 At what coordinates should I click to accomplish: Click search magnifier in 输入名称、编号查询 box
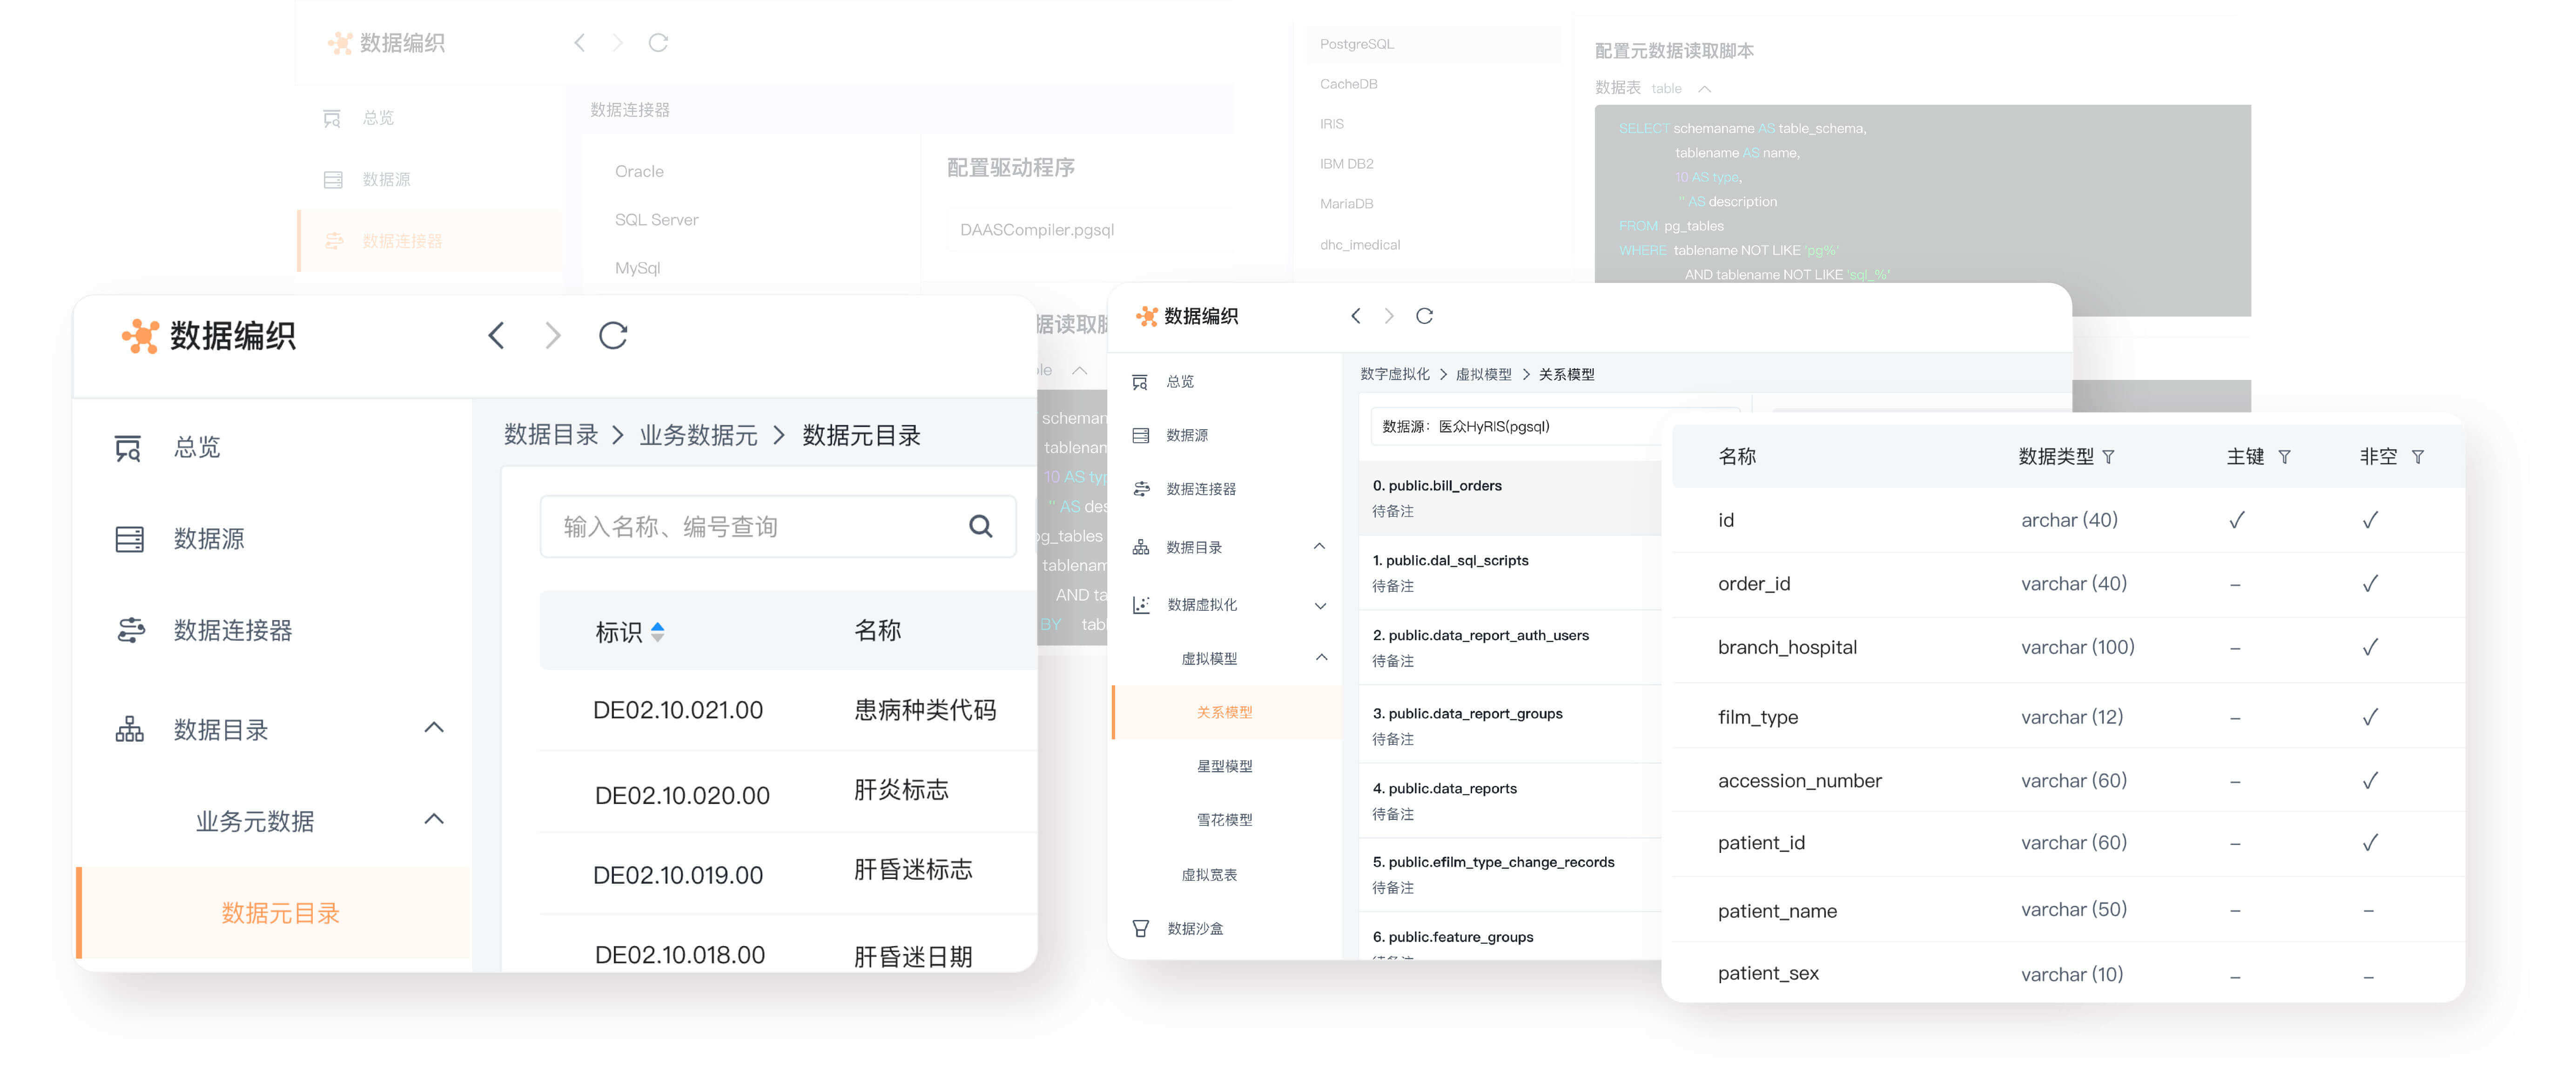[x=980, y=526]
